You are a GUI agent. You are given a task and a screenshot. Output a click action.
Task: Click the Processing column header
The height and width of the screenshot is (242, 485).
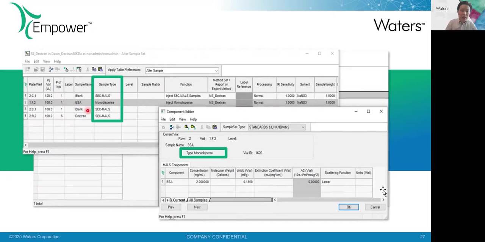[x=264, y=84]
